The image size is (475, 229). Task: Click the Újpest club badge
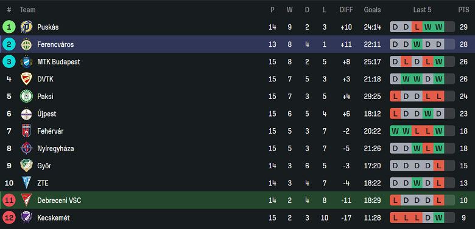point(26,114)
